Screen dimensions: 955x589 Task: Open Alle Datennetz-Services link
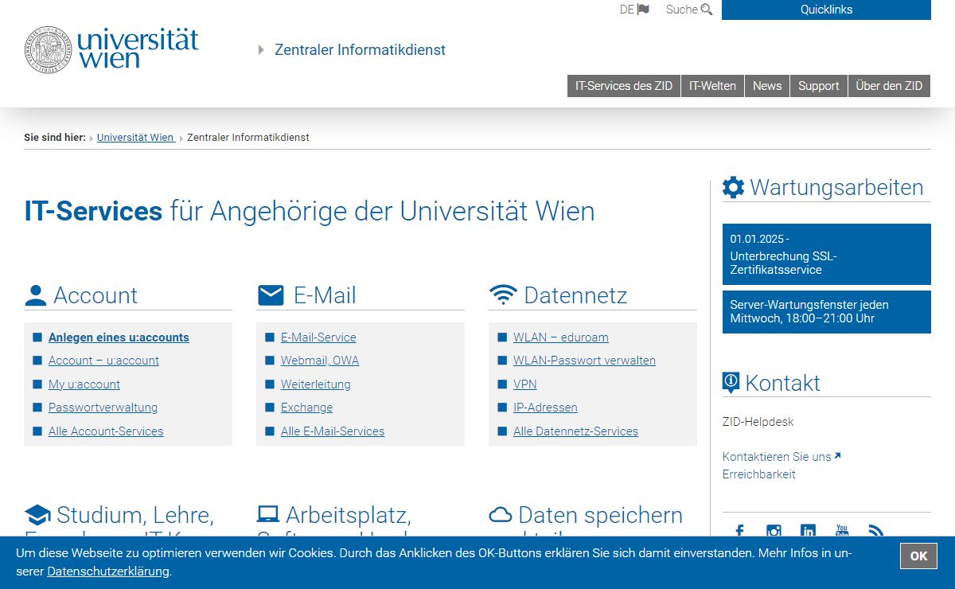575,431
